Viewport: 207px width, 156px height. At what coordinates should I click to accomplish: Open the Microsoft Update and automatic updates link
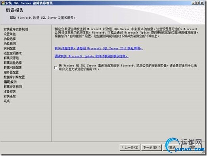click(x=91, y=56)
